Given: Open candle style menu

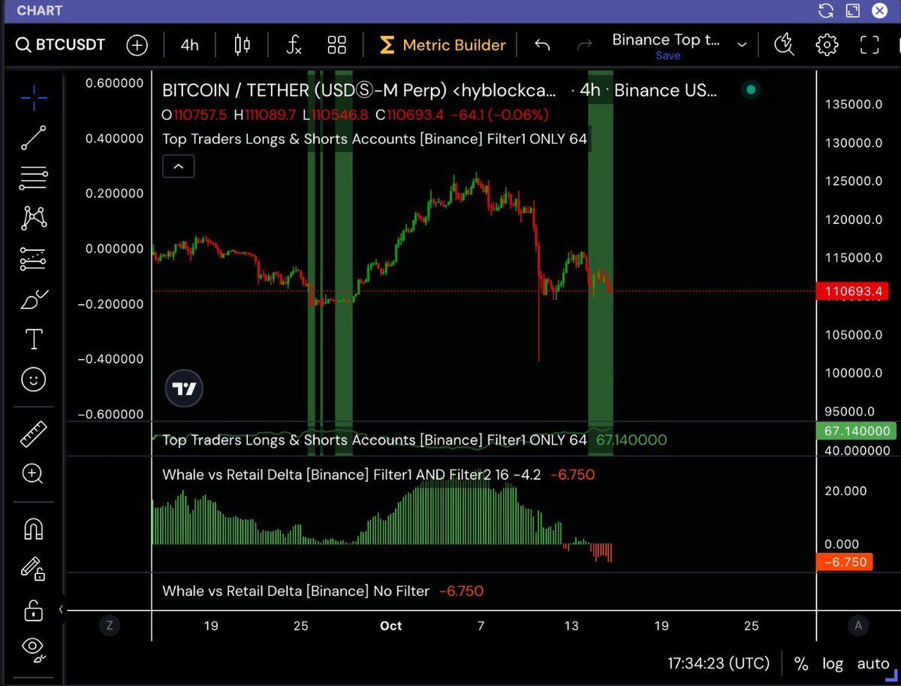Looking at the screenshot, I should (241, 45).
